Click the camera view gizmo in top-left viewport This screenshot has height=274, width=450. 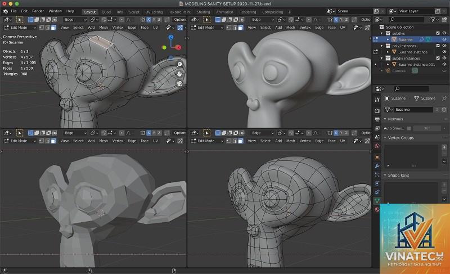click(x=179, y=83)
